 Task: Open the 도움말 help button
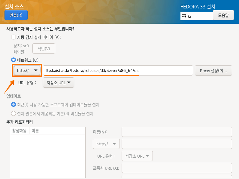coord(223,15)
